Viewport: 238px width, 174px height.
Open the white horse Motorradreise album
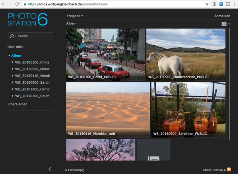coord(186,54)
